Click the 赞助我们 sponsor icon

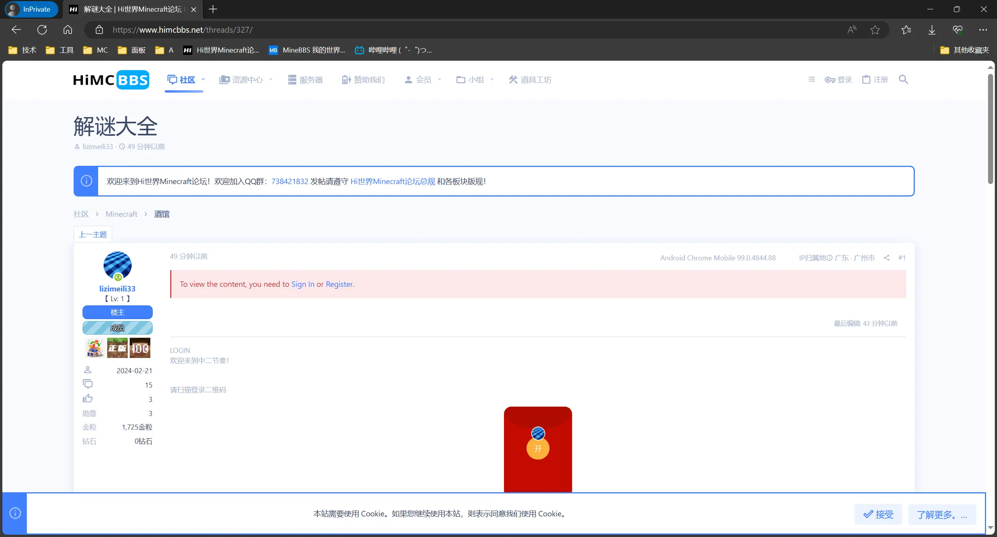(346, 79)
